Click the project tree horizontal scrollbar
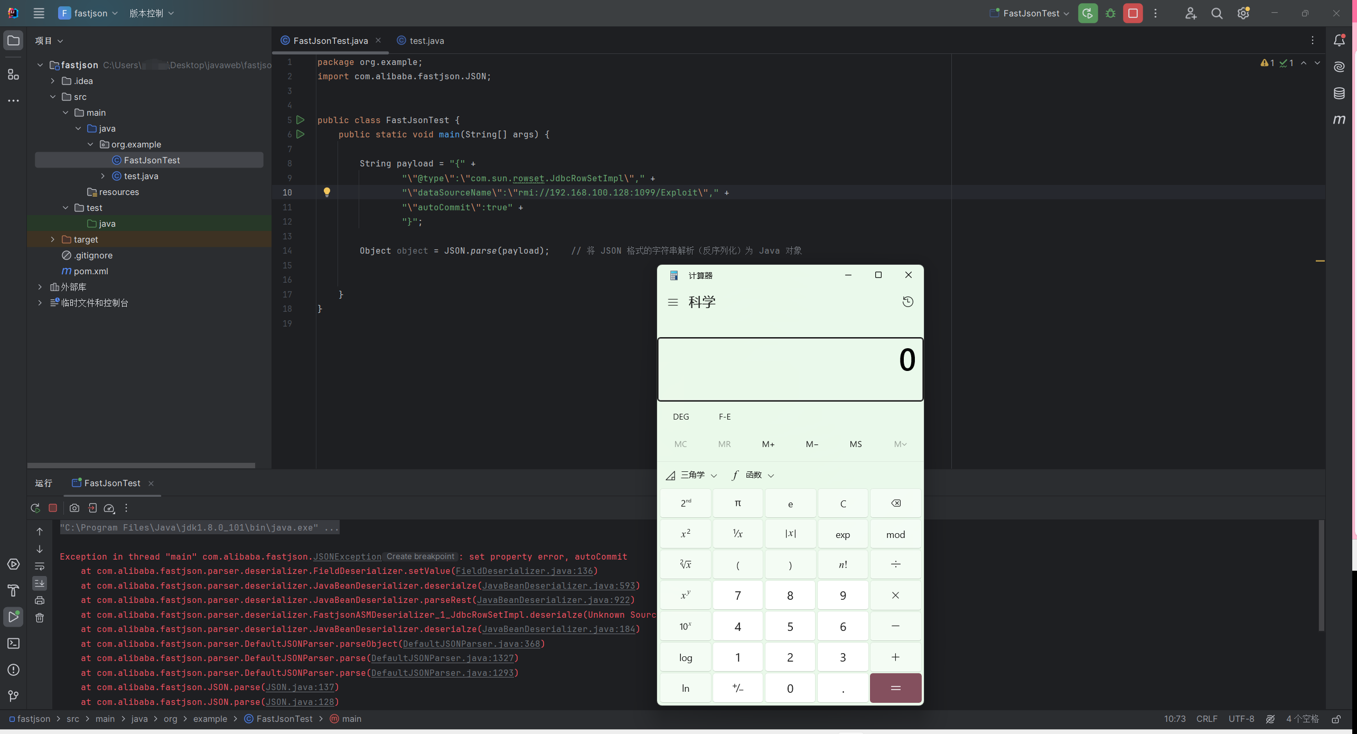 pos(141,466)
